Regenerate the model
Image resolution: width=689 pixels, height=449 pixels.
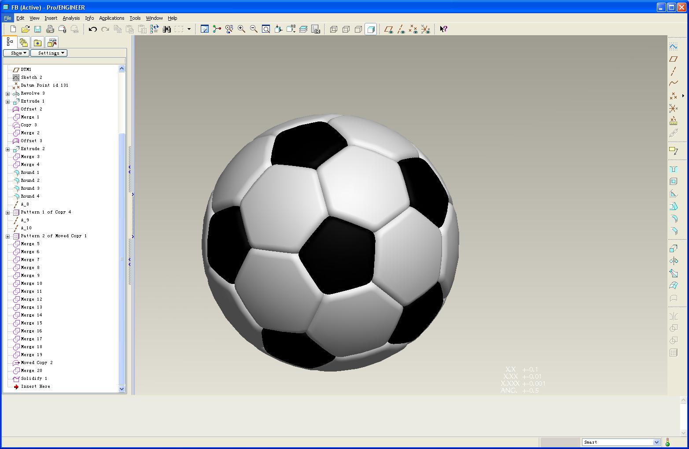pyautogui.click(x=154, y=29)
